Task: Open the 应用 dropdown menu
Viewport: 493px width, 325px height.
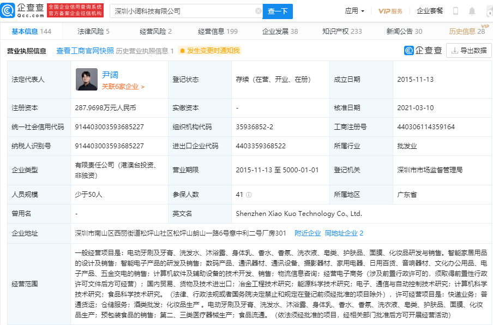Action: (x=354, y=11)
